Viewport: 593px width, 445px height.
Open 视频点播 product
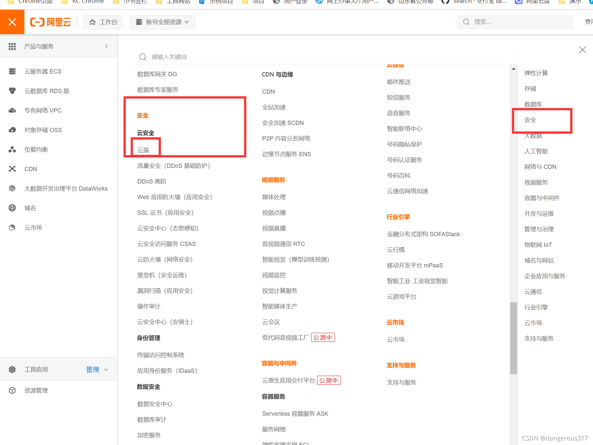[274, 213]
